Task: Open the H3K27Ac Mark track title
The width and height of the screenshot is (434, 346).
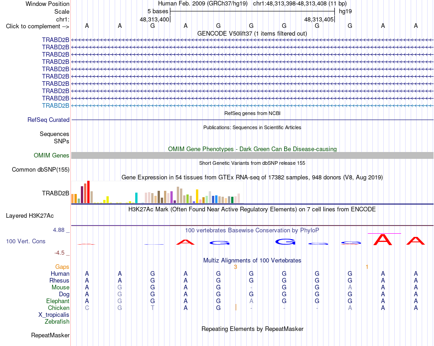Action: [x=252, y=210]
